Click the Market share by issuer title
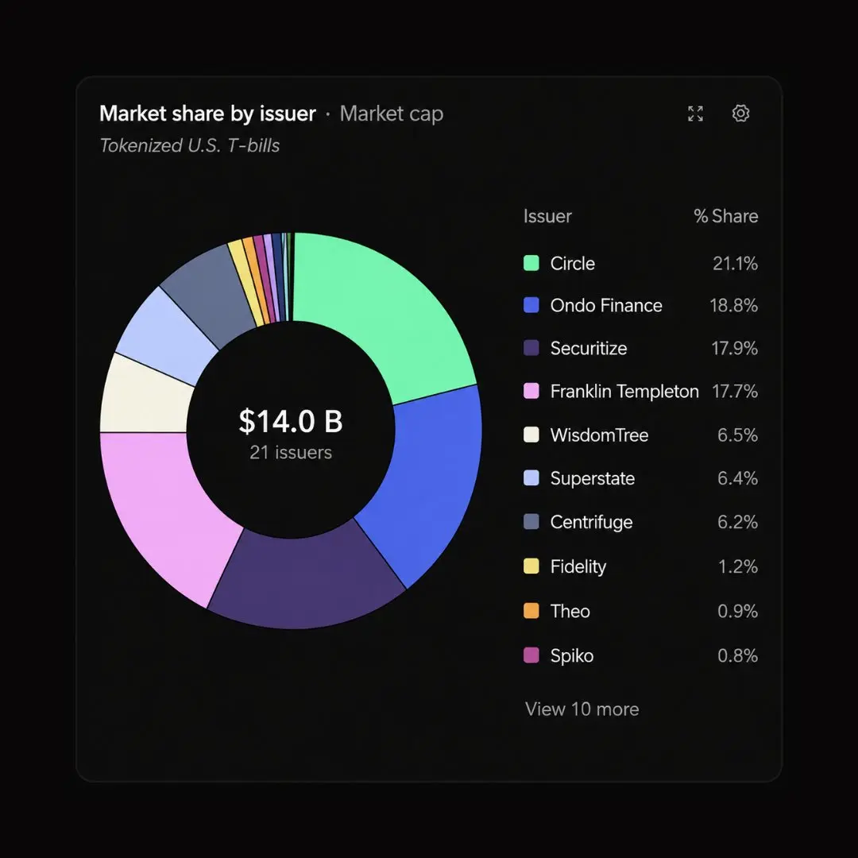The width and height of the screenshot is (858, 858). (x=207, y=114)
